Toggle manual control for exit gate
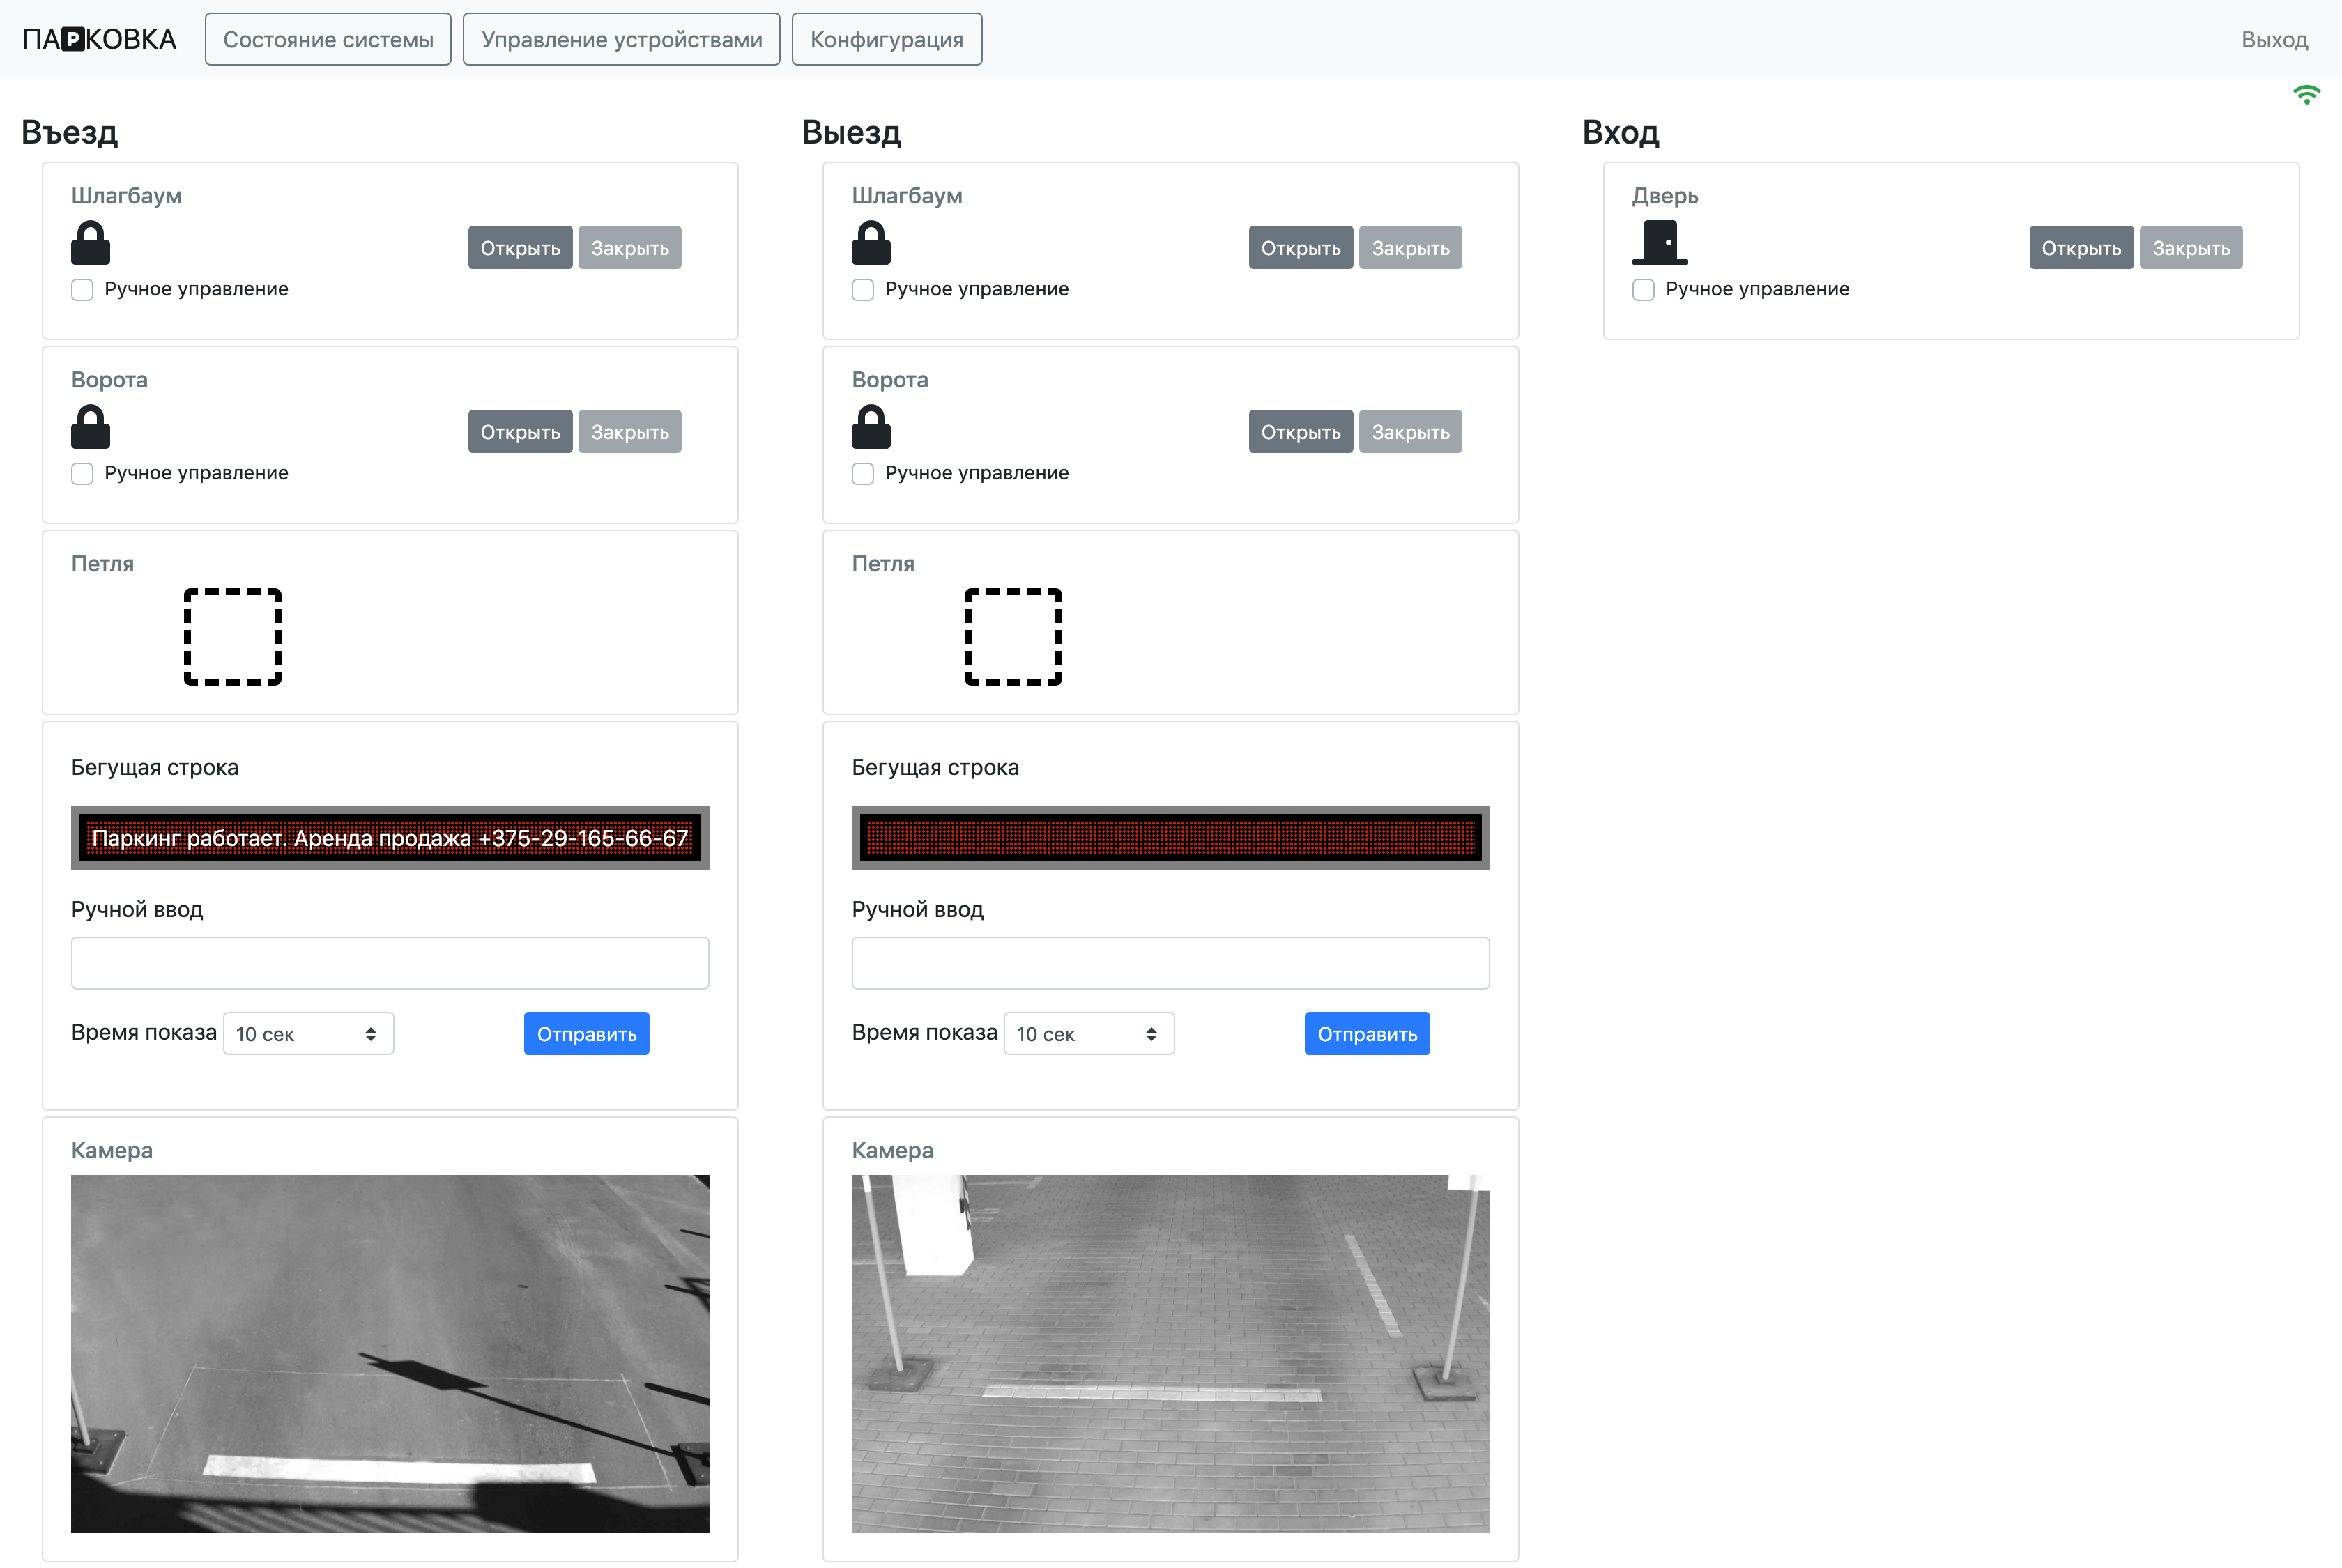 (862, 474)
